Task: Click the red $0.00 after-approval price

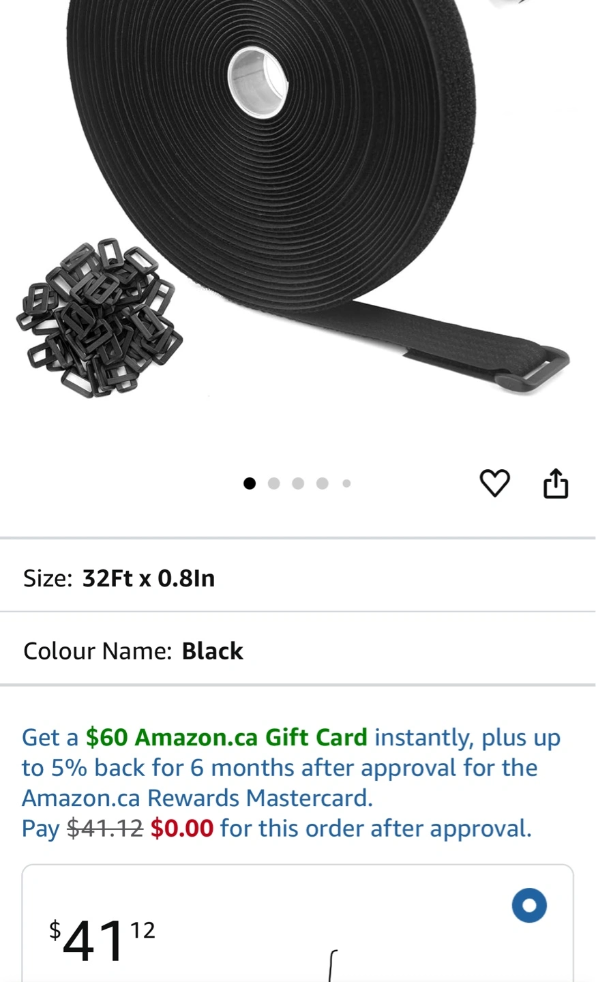Action: (x=182, y=828)
